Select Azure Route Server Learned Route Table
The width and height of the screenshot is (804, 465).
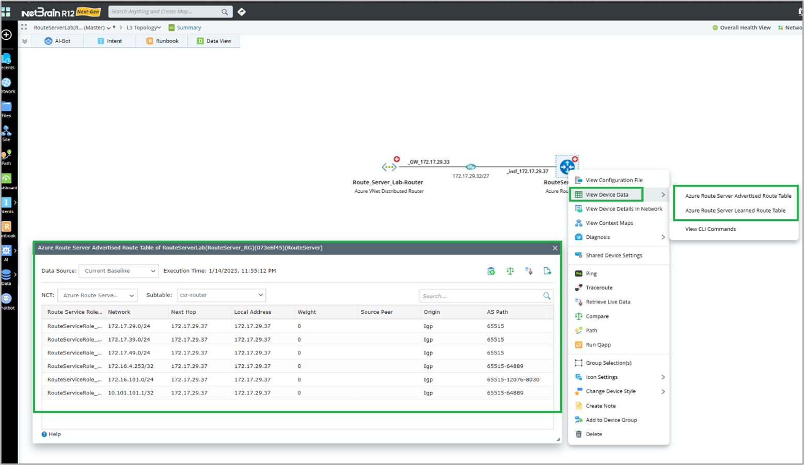(x=735, y=211)
